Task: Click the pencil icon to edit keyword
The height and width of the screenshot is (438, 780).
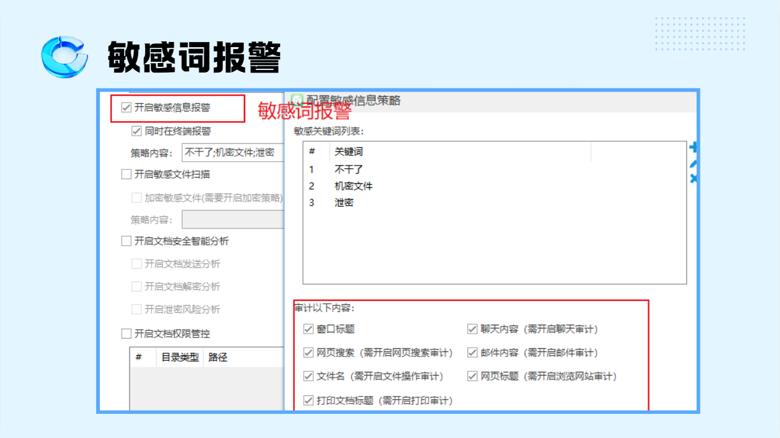Action: [694, 164]
